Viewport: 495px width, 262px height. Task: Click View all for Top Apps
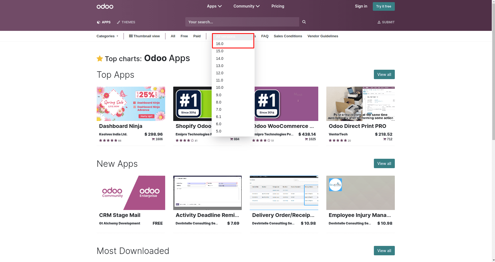click(x=384, y=75)
